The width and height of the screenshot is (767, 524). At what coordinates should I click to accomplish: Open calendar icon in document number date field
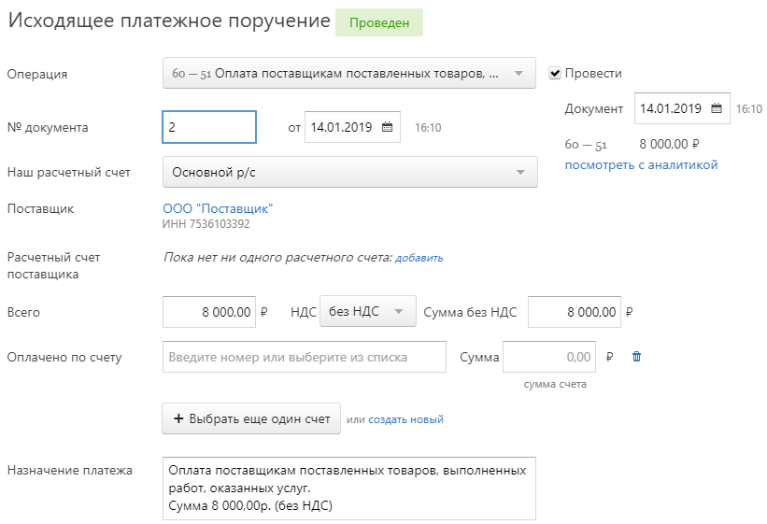[x=387, y=128]
